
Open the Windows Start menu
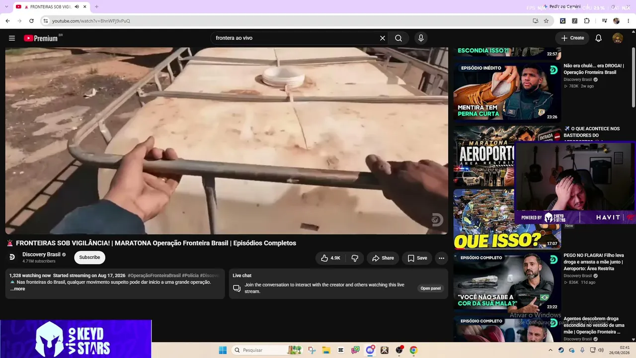coord(223,350)
